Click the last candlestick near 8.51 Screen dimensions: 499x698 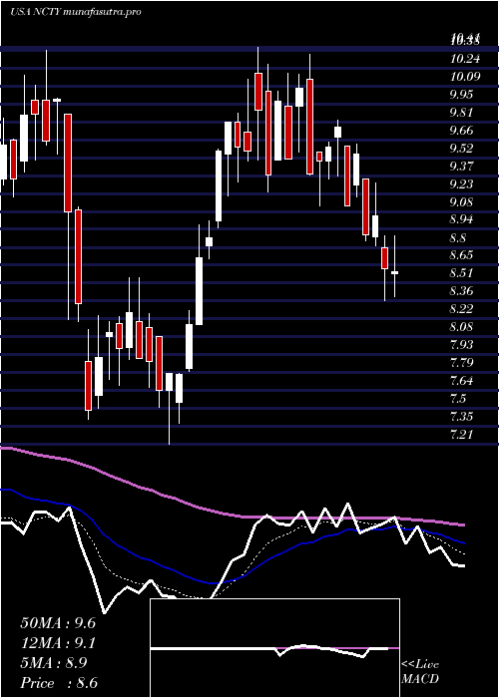395,272
